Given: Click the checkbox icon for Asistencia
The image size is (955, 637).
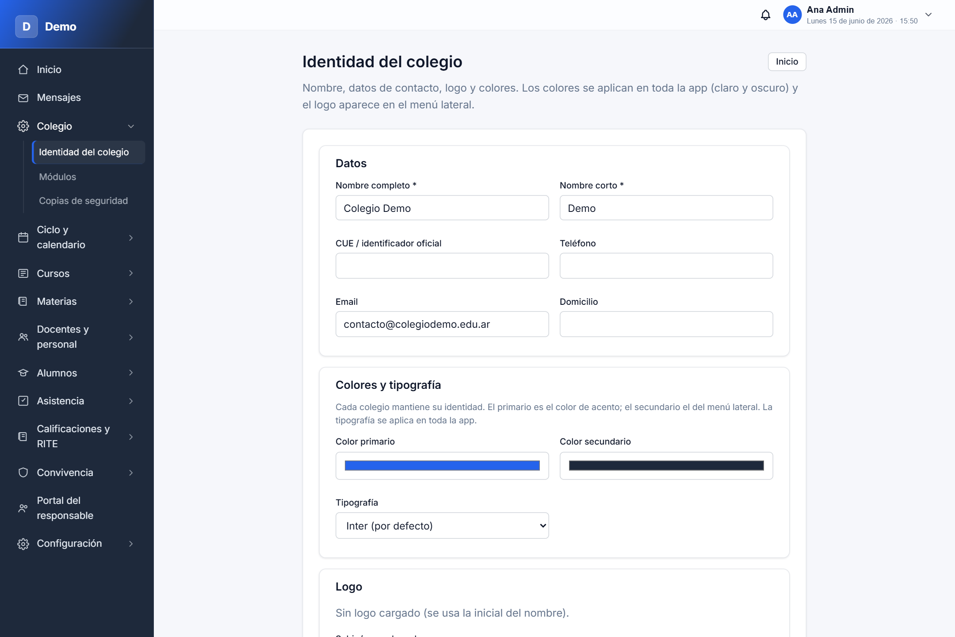Looking at the screenshot, I should (23, 401).
